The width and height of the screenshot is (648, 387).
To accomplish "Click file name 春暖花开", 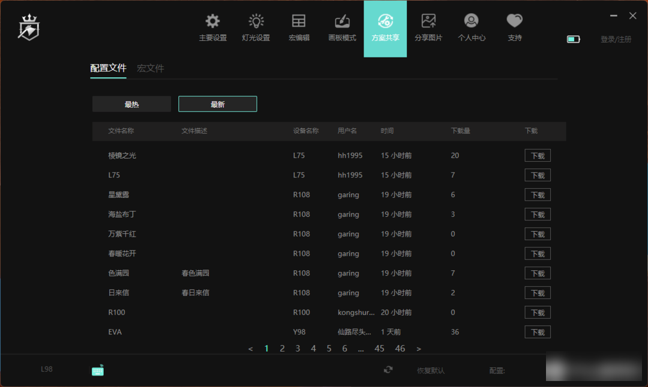I will click(122, 253).
